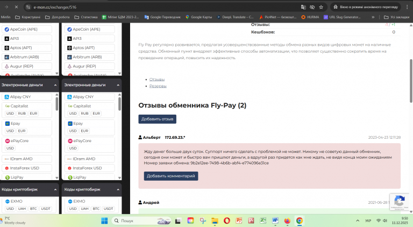Choose UAH under left EXMO
The width and height of the screenshot is (413, 227).
[22, 209]
